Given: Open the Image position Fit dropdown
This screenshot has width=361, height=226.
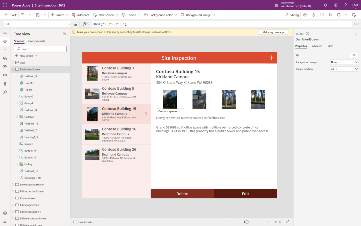Looking at the screenshot, I should [x=344, y=69].
